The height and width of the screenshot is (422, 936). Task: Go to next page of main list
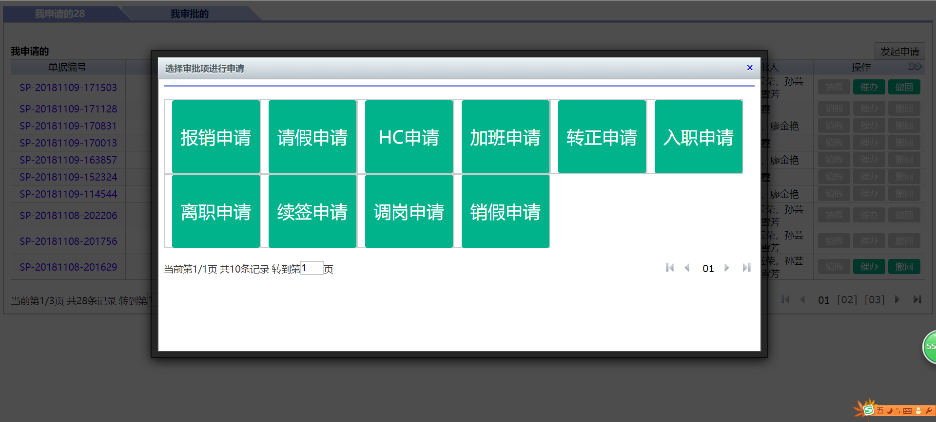tap(897, 299)
